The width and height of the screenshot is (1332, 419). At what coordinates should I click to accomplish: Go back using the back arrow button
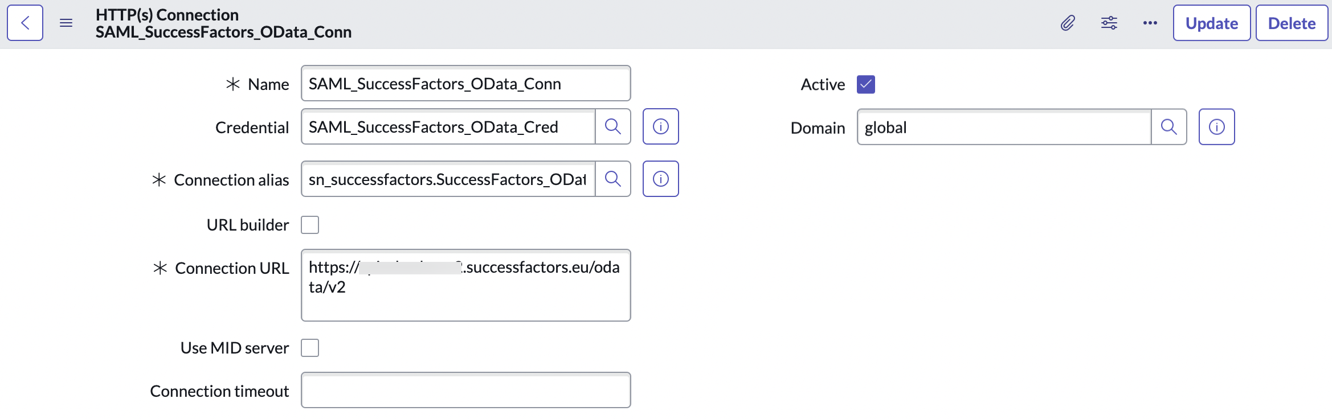(25, 23)
